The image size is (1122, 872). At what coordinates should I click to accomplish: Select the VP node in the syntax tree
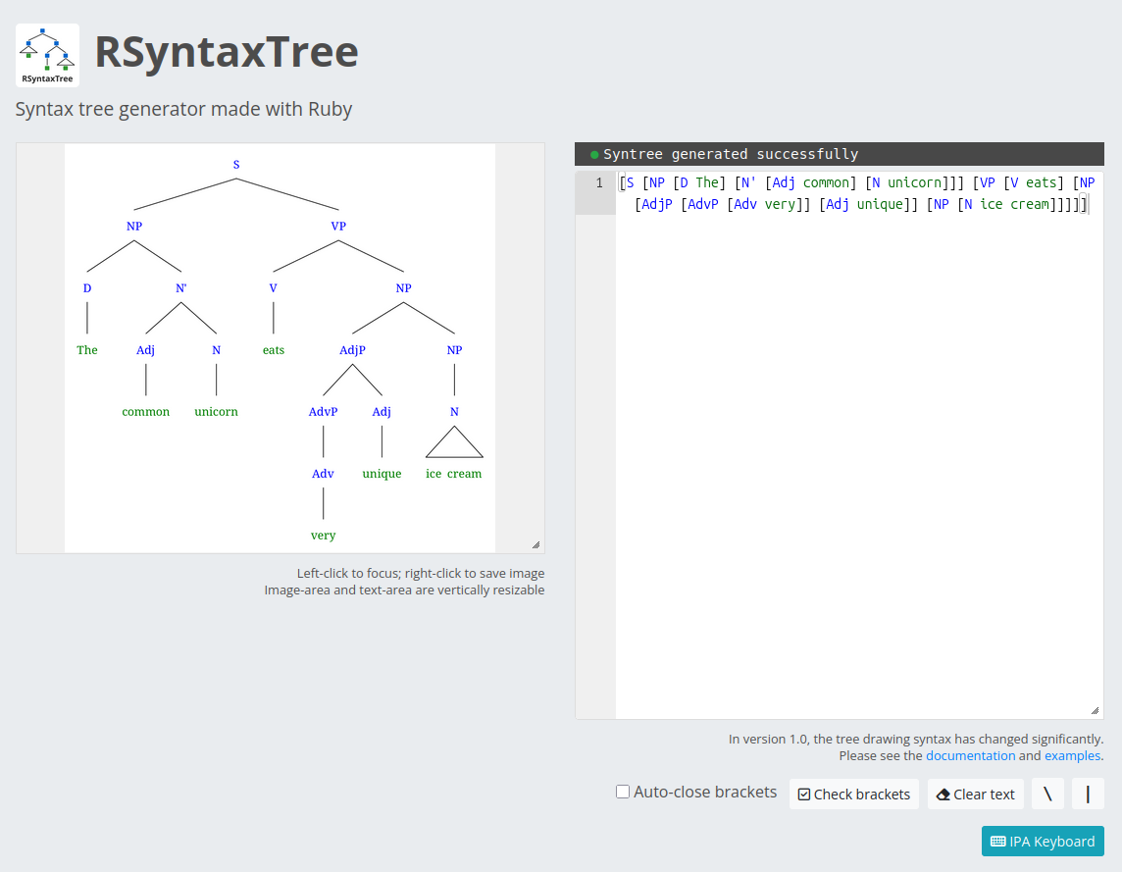[x=338, y=227]
